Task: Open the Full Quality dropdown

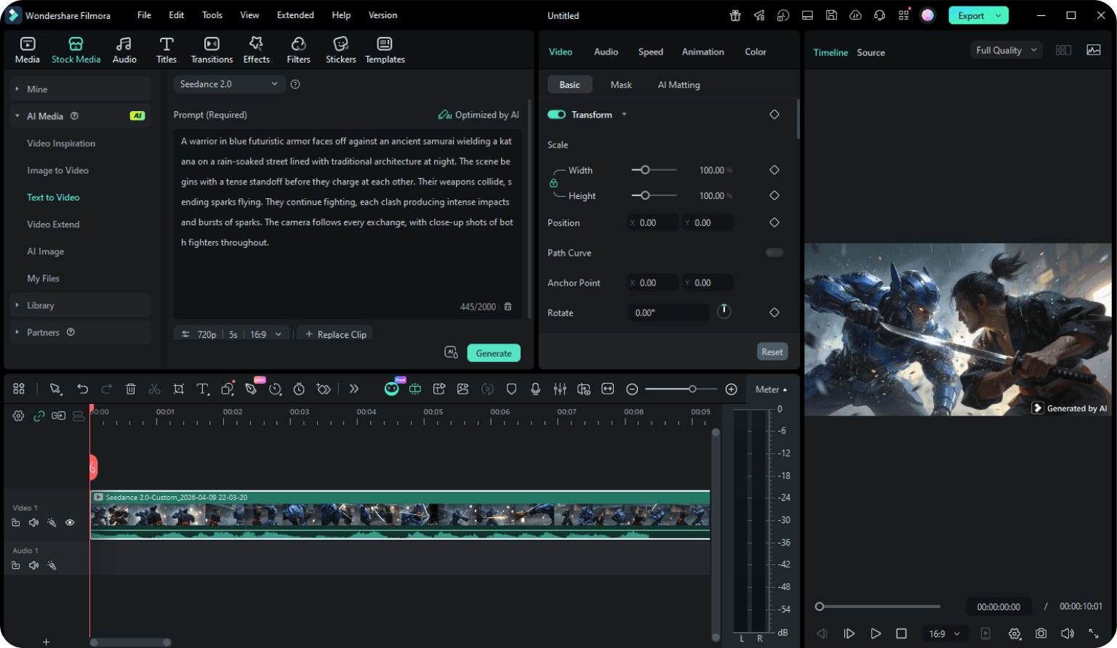Action: [1006, 50]
